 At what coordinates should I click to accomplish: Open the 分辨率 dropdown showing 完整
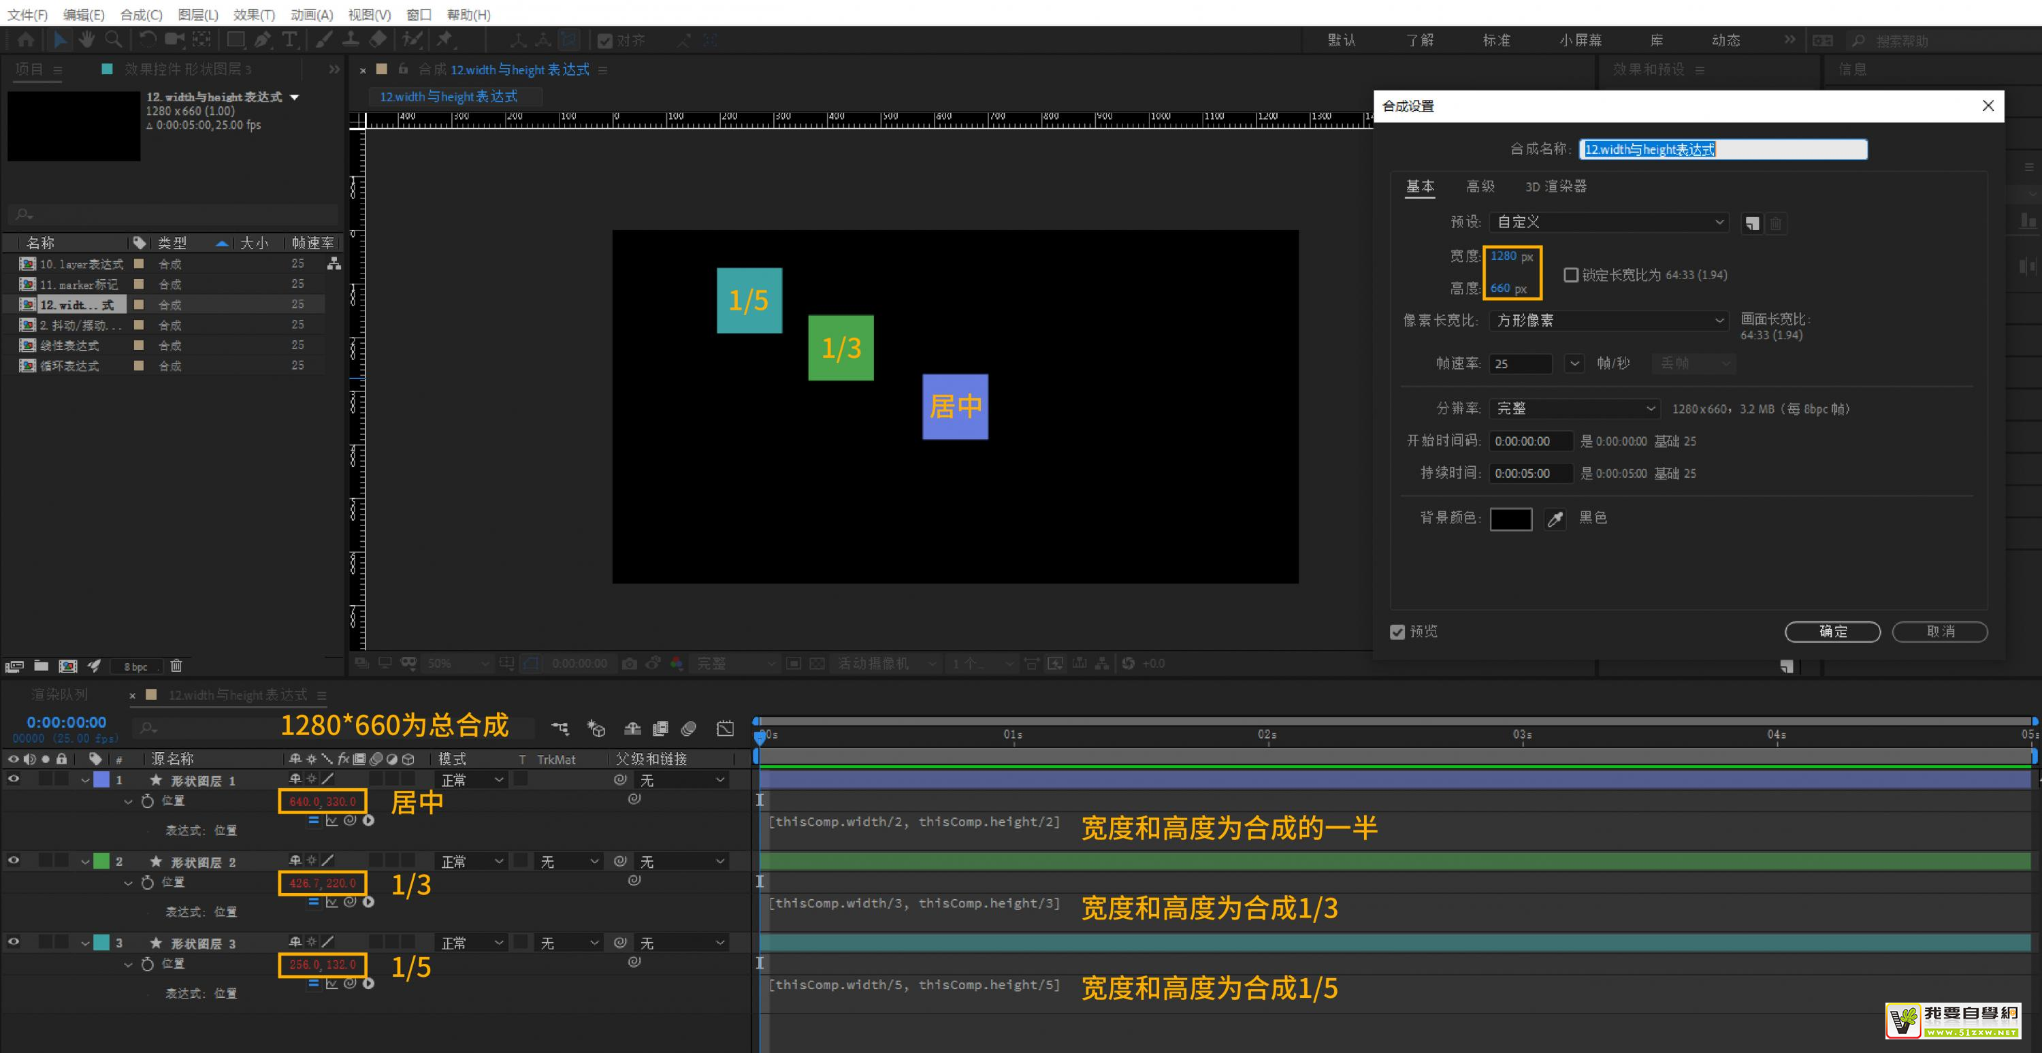[x=1574, y=408]
